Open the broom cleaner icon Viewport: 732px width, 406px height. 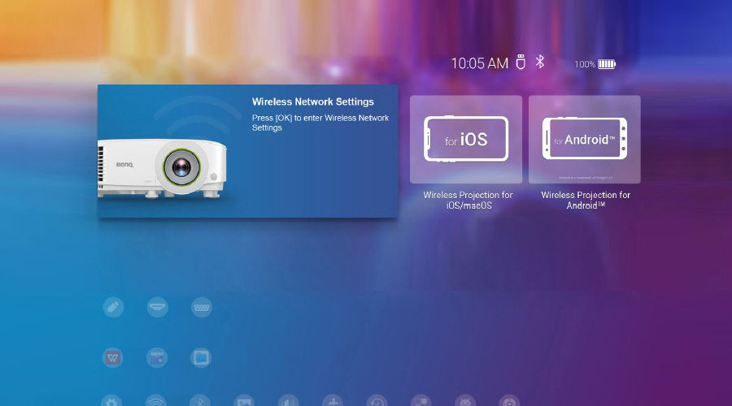(x=333, y=401)
